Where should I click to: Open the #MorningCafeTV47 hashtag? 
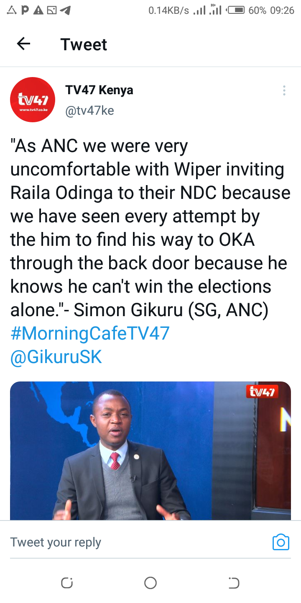pos(90,334)
